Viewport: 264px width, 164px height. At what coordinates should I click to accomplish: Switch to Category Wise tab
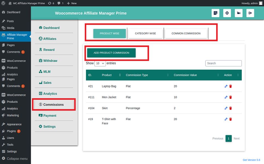(x=145, y=33)
